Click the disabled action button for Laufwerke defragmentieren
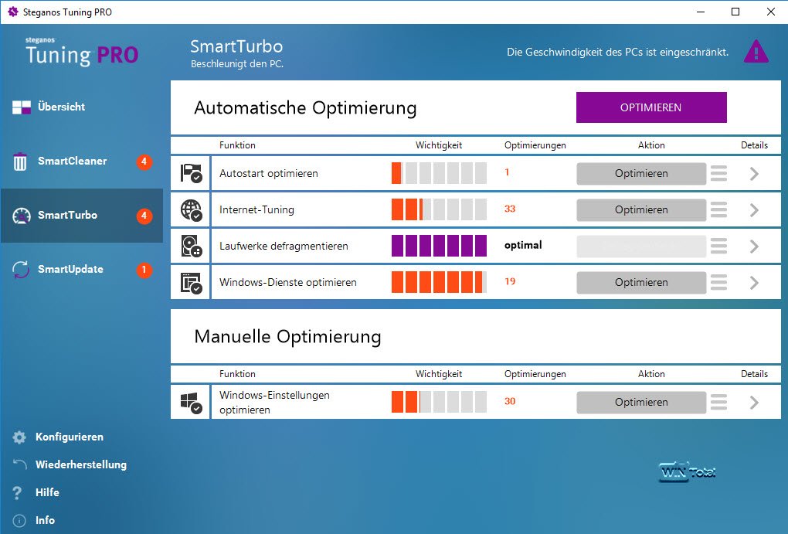788x534 pixels. 641,247
